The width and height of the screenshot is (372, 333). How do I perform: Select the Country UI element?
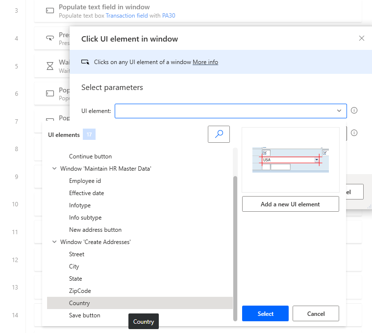point(79,303)
